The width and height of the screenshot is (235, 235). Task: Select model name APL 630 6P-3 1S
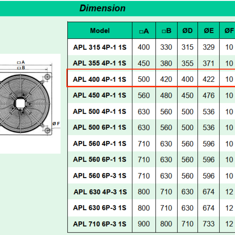tap(100, 208)
